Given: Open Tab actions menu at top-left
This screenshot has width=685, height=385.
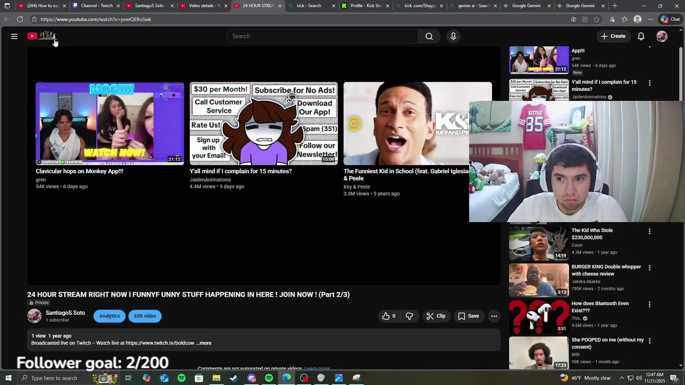Looking at the screenshot, I should 7,6.
